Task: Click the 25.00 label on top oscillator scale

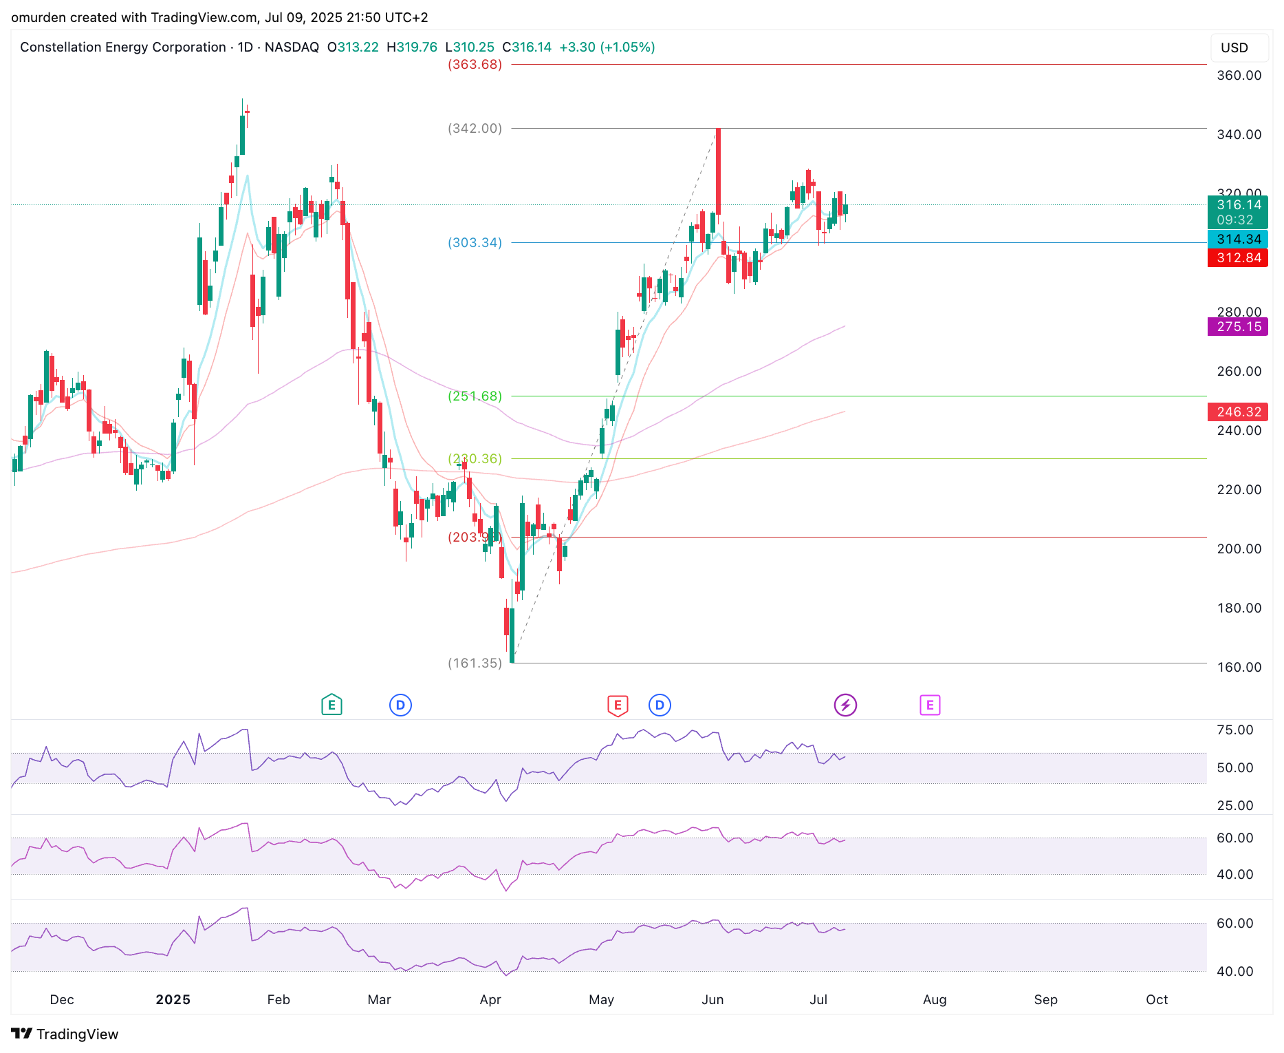Action: pos(1235,805)
